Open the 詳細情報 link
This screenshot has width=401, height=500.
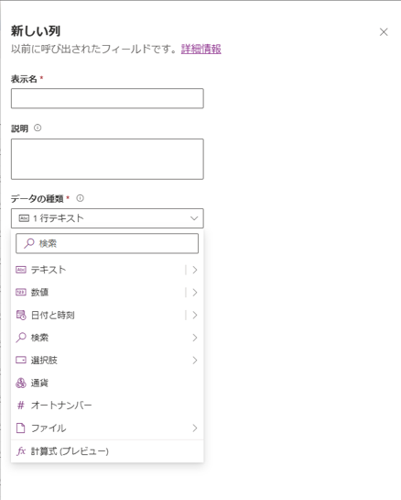coord(201,50)
